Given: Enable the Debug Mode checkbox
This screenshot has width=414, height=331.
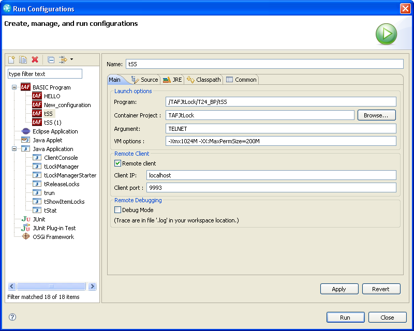Looking at the screenshot, I should point(117,210).
